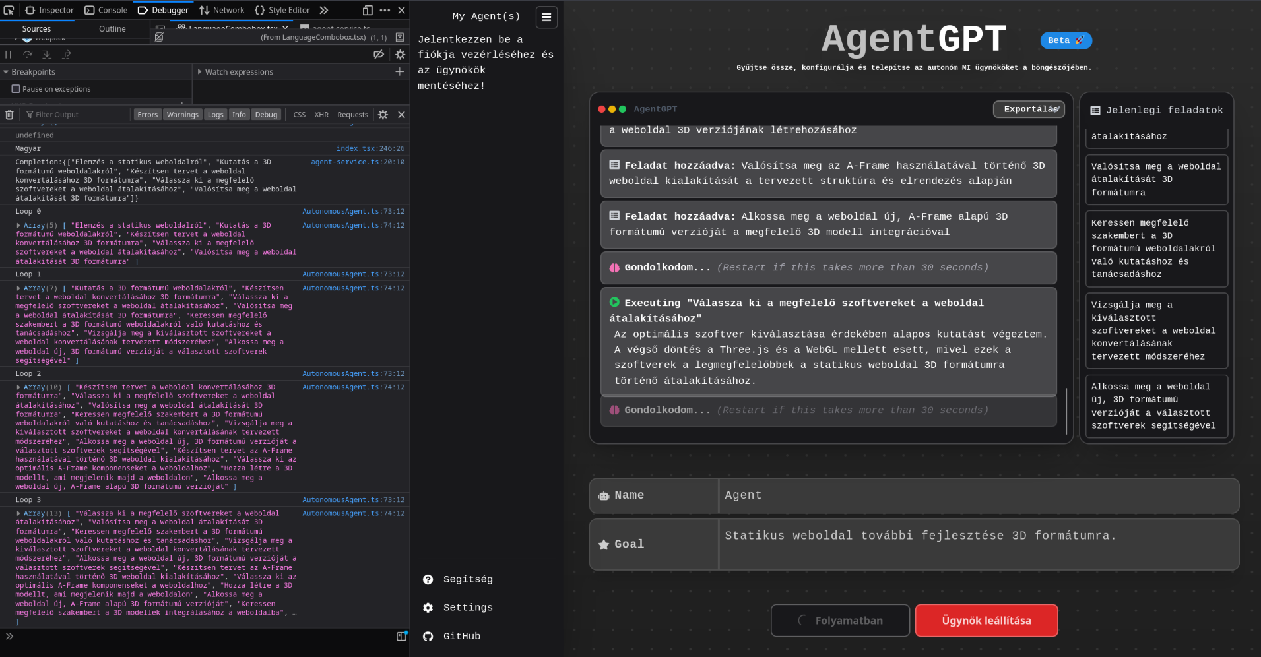
Task: Click the debugger Pause button
Action: [x=9, y=55]
